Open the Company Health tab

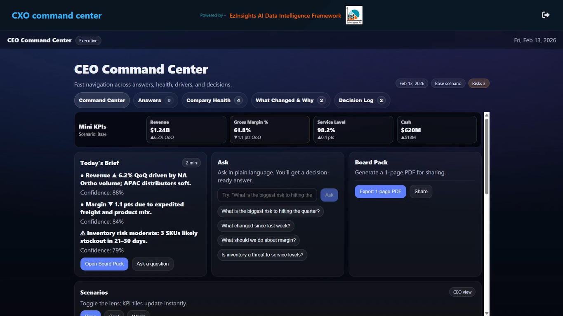[x=214, y=100]
